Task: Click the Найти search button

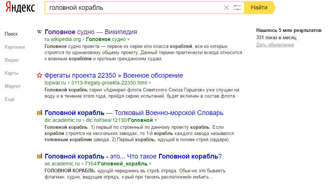Action: tap(260, 8)
